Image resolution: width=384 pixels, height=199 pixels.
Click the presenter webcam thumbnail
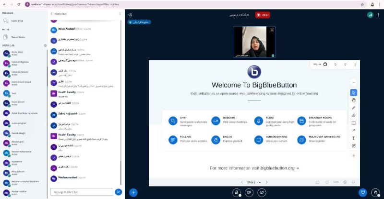[x=254, y=42]
